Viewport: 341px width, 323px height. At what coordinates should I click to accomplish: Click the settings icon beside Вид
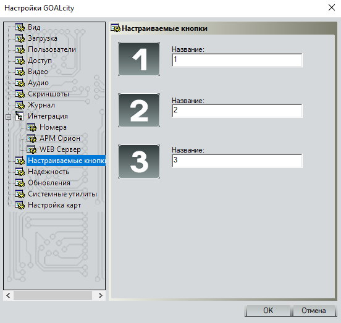pyautogui.click(x=20, y=27)
